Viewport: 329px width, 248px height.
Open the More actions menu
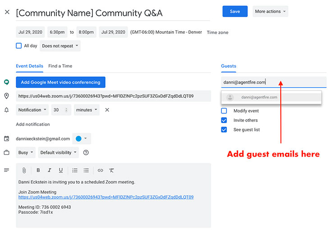point(270,12)
